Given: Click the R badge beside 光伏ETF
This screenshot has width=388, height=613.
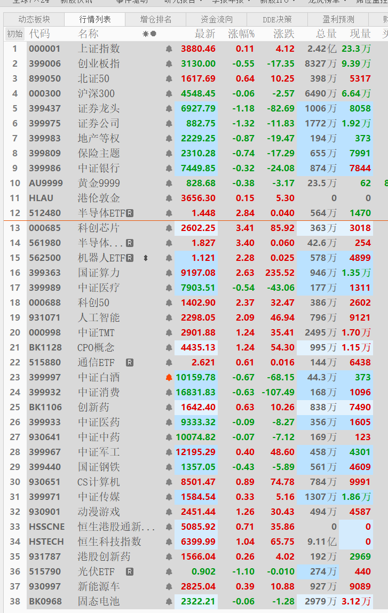Looking at the screenshot, I should click(x=130, y=572).
